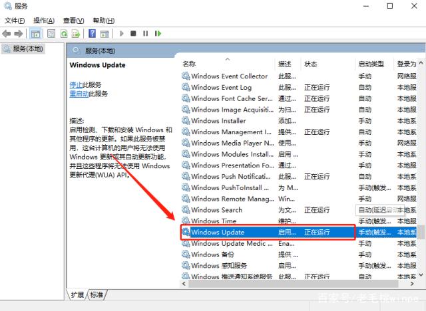426x311 pixels.
Task: Click gear icon of Windows Event Log row
Action: pyautogui.click(x=186, y=87)
